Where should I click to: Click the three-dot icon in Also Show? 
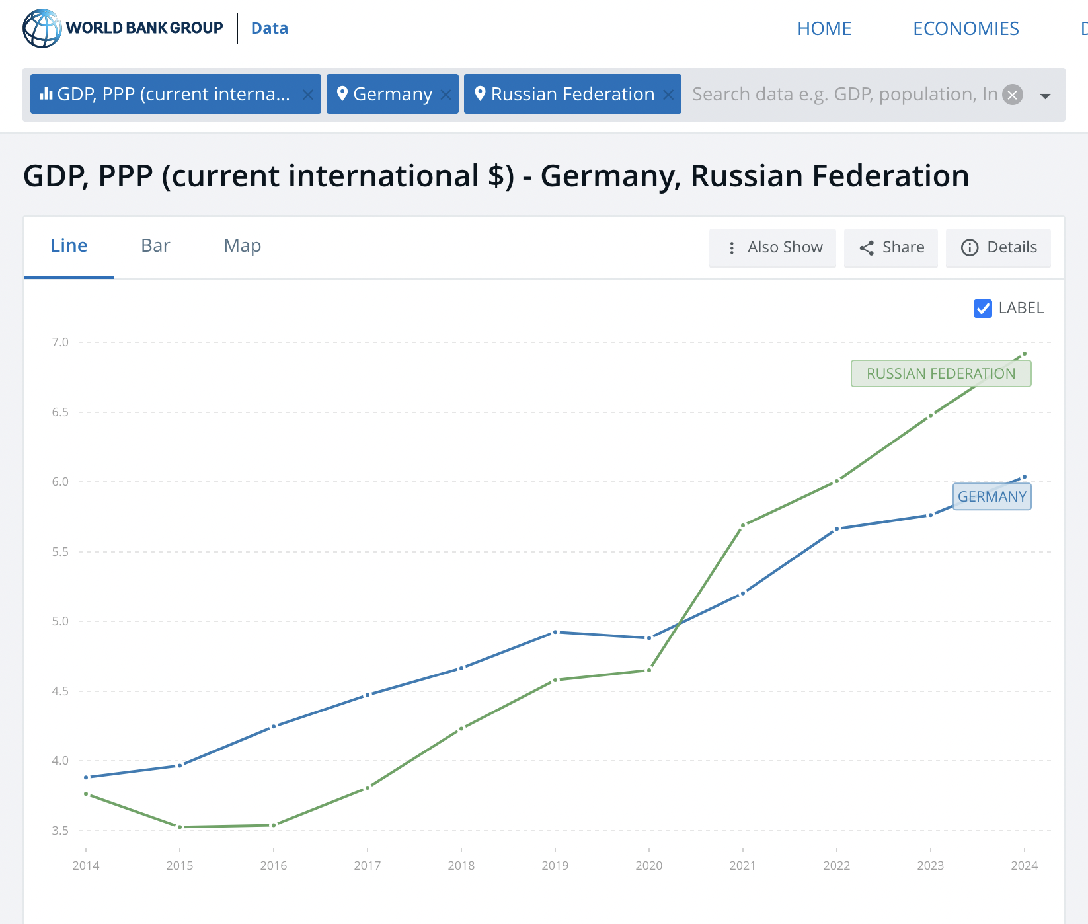732,248
